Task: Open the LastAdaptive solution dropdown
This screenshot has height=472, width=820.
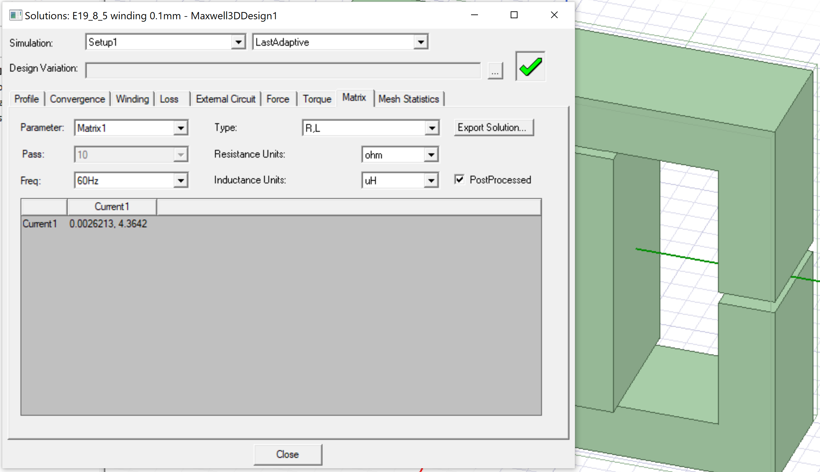Action: (x=420, y=42)
